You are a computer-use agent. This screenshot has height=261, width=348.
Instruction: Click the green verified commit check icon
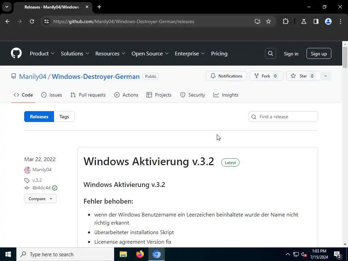click(55, 188)
